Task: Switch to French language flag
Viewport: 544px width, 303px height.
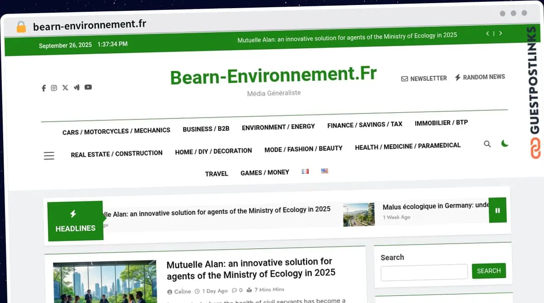Action: tap(305, 171)
